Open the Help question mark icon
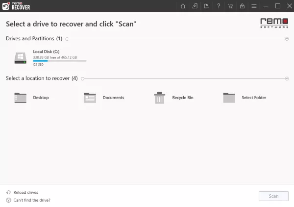The height and width of the screenshot is (207, 294). 219,6
